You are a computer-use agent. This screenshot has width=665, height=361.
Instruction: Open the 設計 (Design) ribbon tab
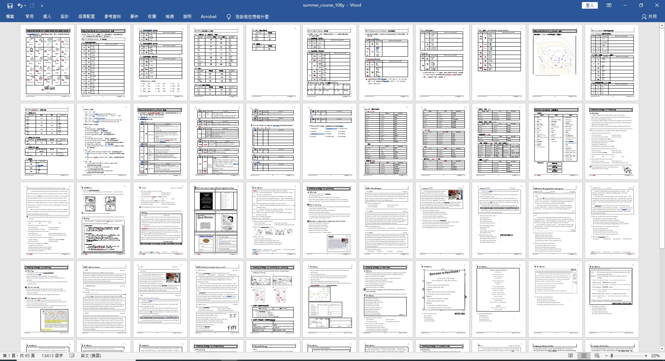(x=65, y=17)
